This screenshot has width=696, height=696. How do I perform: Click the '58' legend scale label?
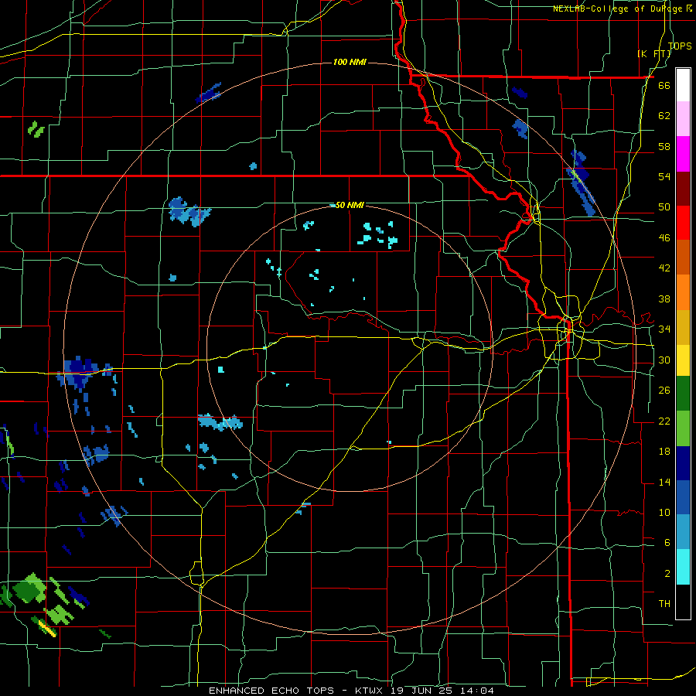pos(664,146)
